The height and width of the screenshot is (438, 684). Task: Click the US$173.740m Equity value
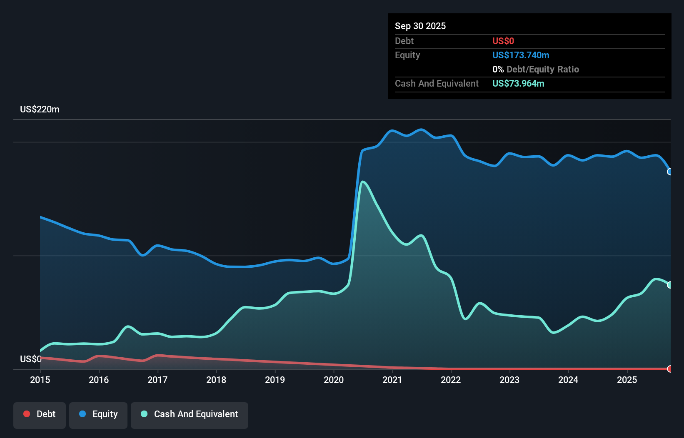[521, 55]
